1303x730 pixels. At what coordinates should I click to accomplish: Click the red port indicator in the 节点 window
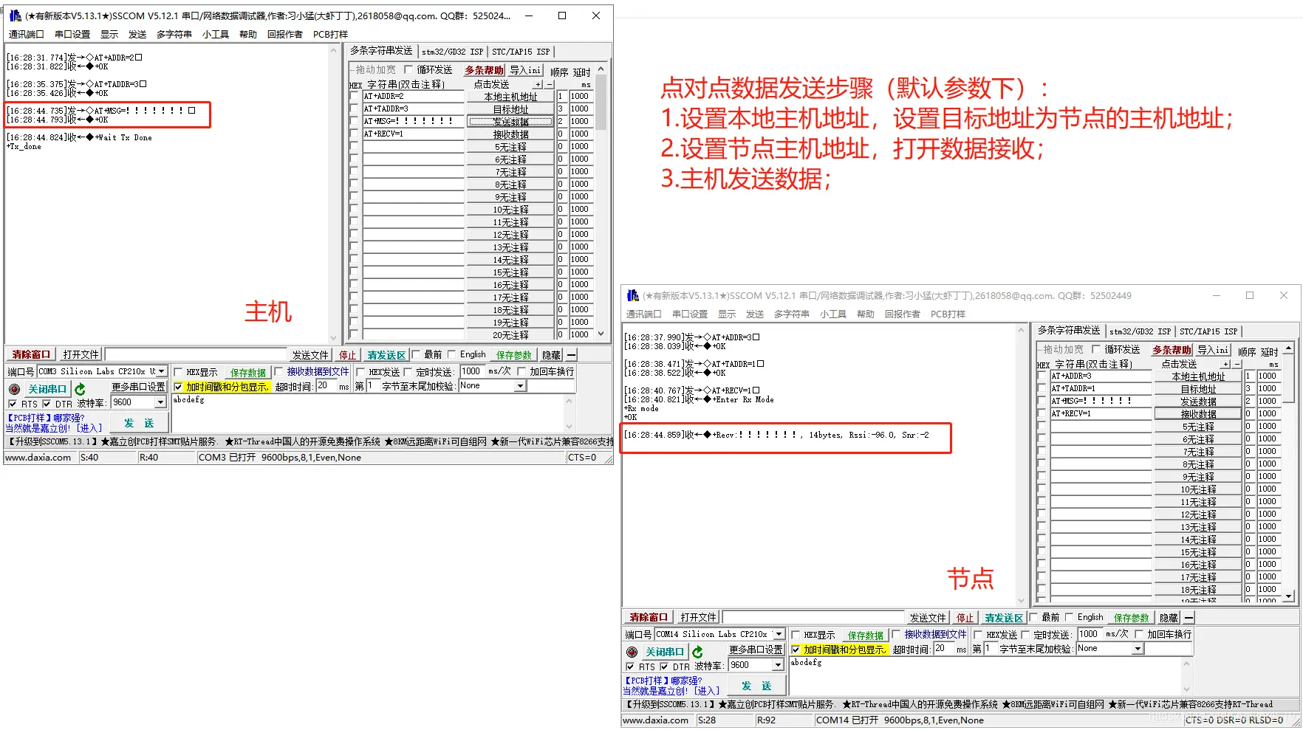pos(631,652)
